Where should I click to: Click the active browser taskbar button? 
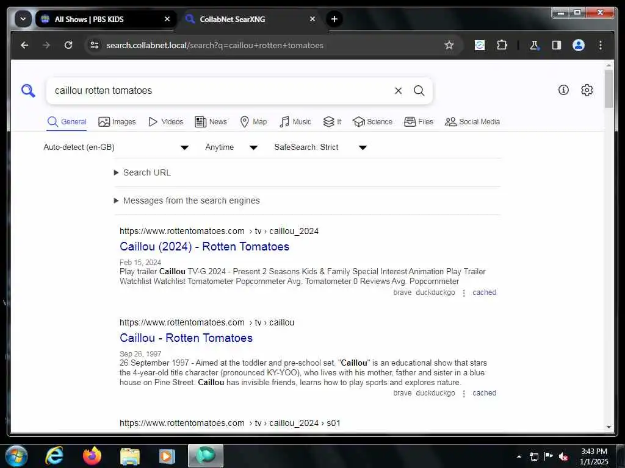tap(206, 456)
